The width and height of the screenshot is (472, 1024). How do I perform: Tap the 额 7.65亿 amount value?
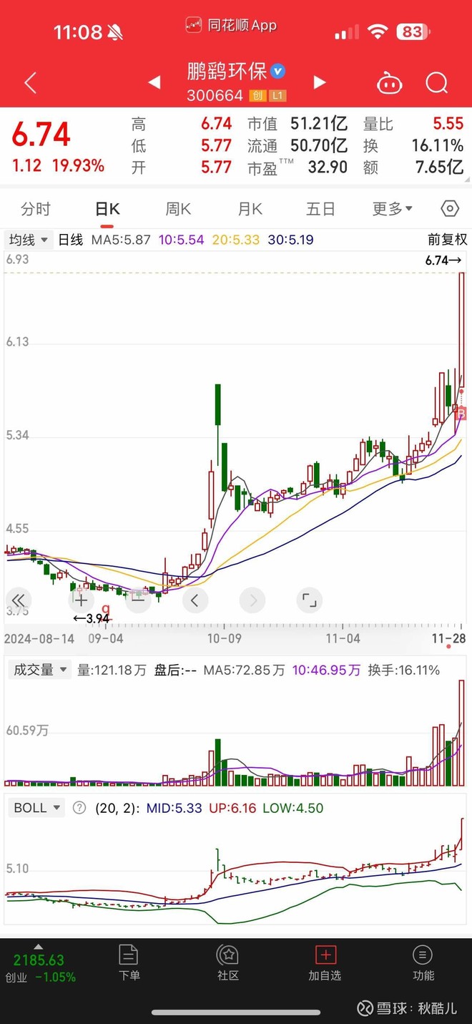440,167
